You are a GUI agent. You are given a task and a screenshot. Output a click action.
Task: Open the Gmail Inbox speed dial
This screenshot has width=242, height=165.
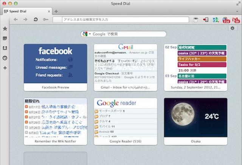coord(126,68)
